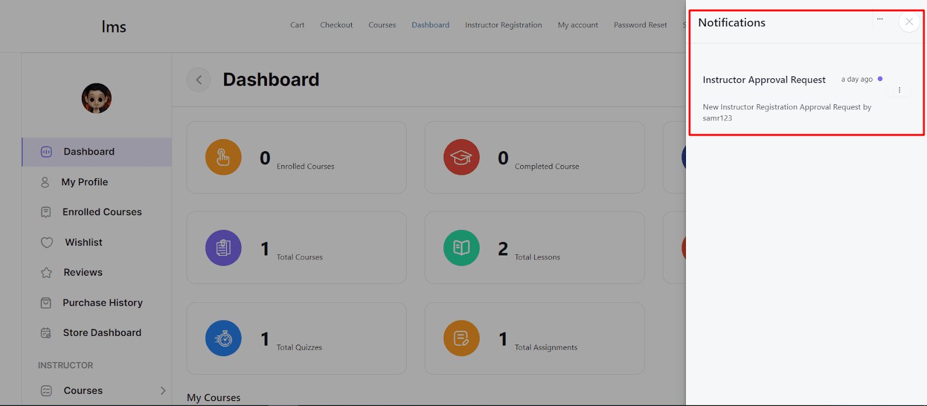Open the Instructor Approval Request notification

pyautogui.click(x=764, y=80)
